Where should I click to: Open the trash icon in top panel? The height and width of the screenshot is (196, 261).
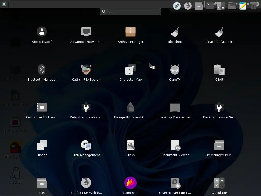(254, 6)
